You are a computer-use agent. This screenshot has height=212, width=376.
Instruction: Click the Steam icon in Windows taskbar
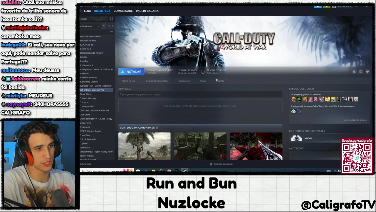pos(184,171)
